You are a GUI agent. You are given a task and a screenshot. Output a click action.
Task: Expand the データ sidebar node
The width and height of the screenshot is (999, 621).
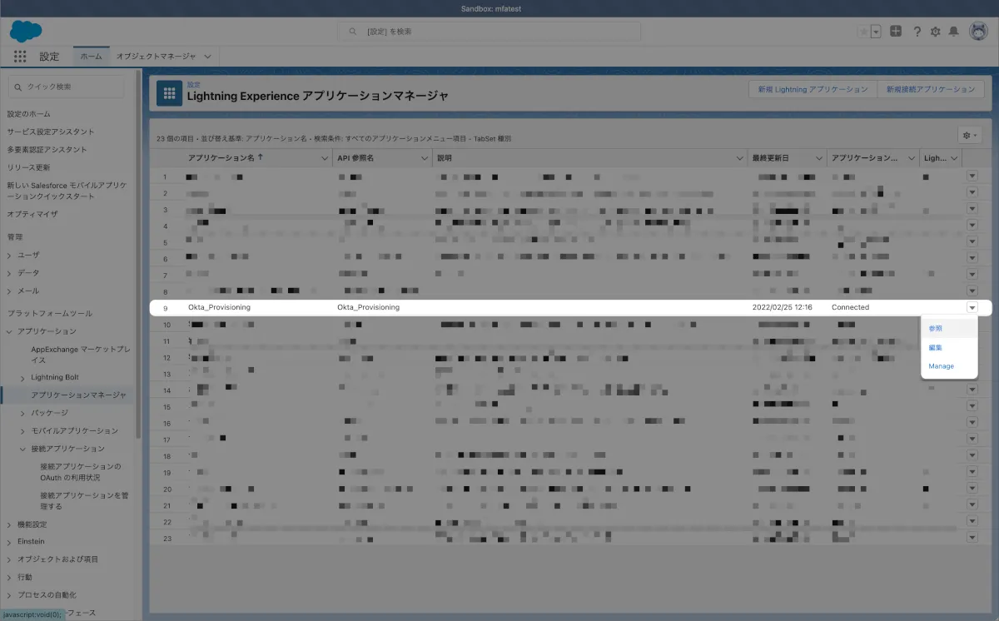10,273
